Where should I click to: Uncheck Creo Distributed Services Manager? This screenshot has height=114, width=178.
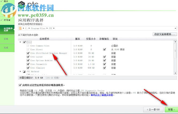28,53
